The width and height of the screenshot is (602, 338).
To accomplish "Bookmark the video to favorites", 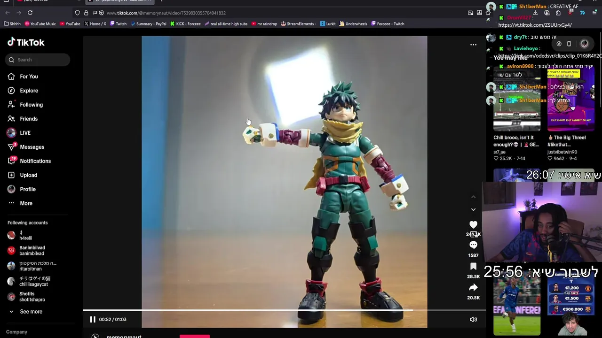I will coord(473,266).
